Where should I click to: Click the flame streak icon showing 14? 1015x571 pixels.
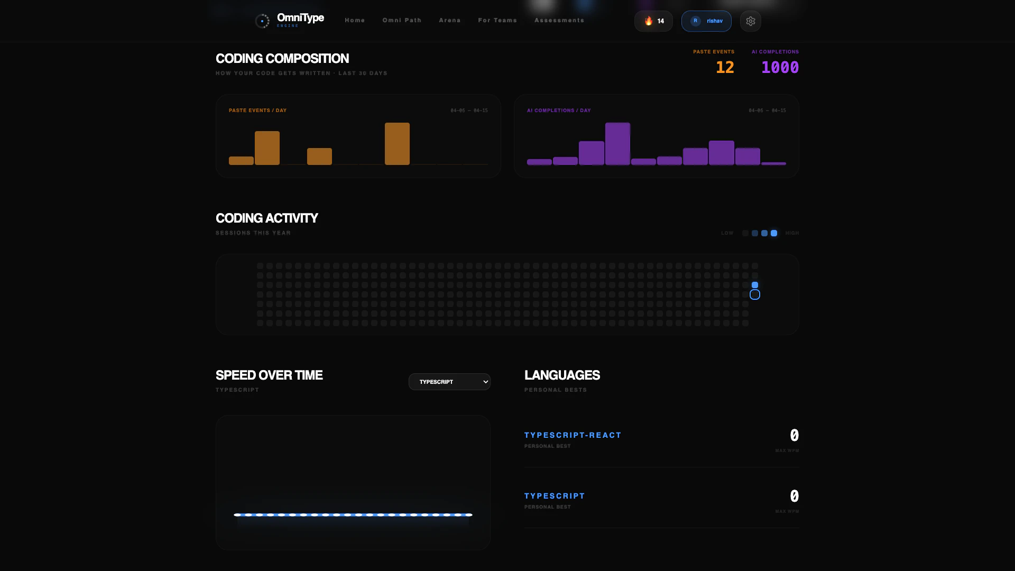tap(649, 21)
